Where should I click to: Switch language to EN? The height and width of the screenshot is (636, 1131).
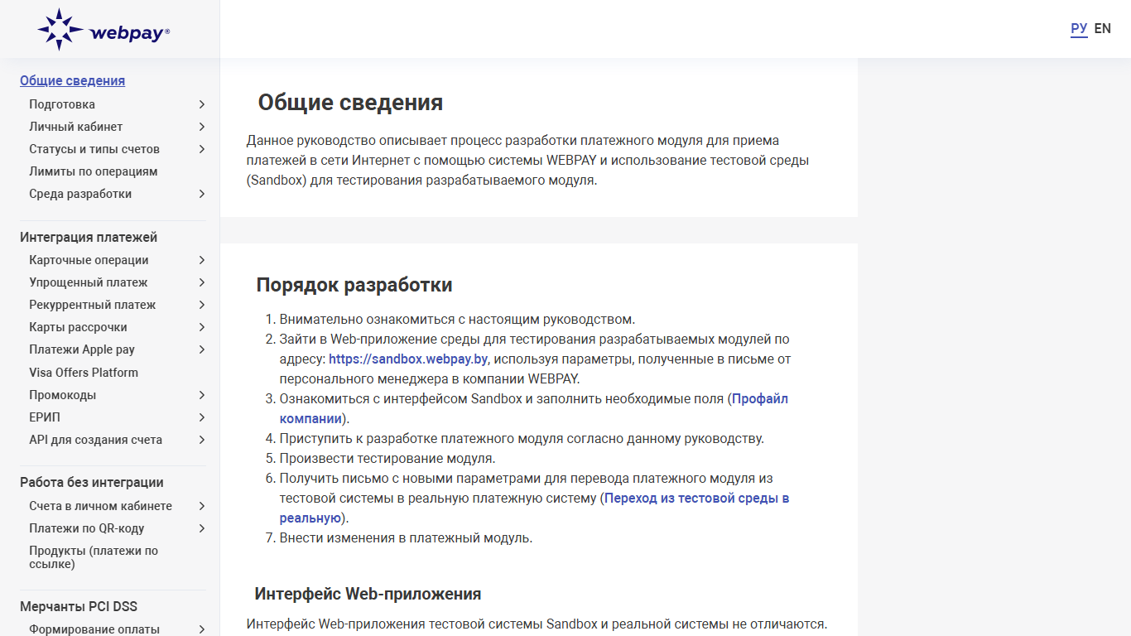click(x=1102, y=29)
